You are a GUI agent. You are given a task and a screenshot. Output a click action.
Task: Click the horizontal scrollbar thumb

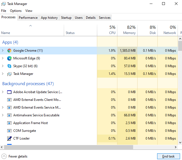tap(68, 147)
